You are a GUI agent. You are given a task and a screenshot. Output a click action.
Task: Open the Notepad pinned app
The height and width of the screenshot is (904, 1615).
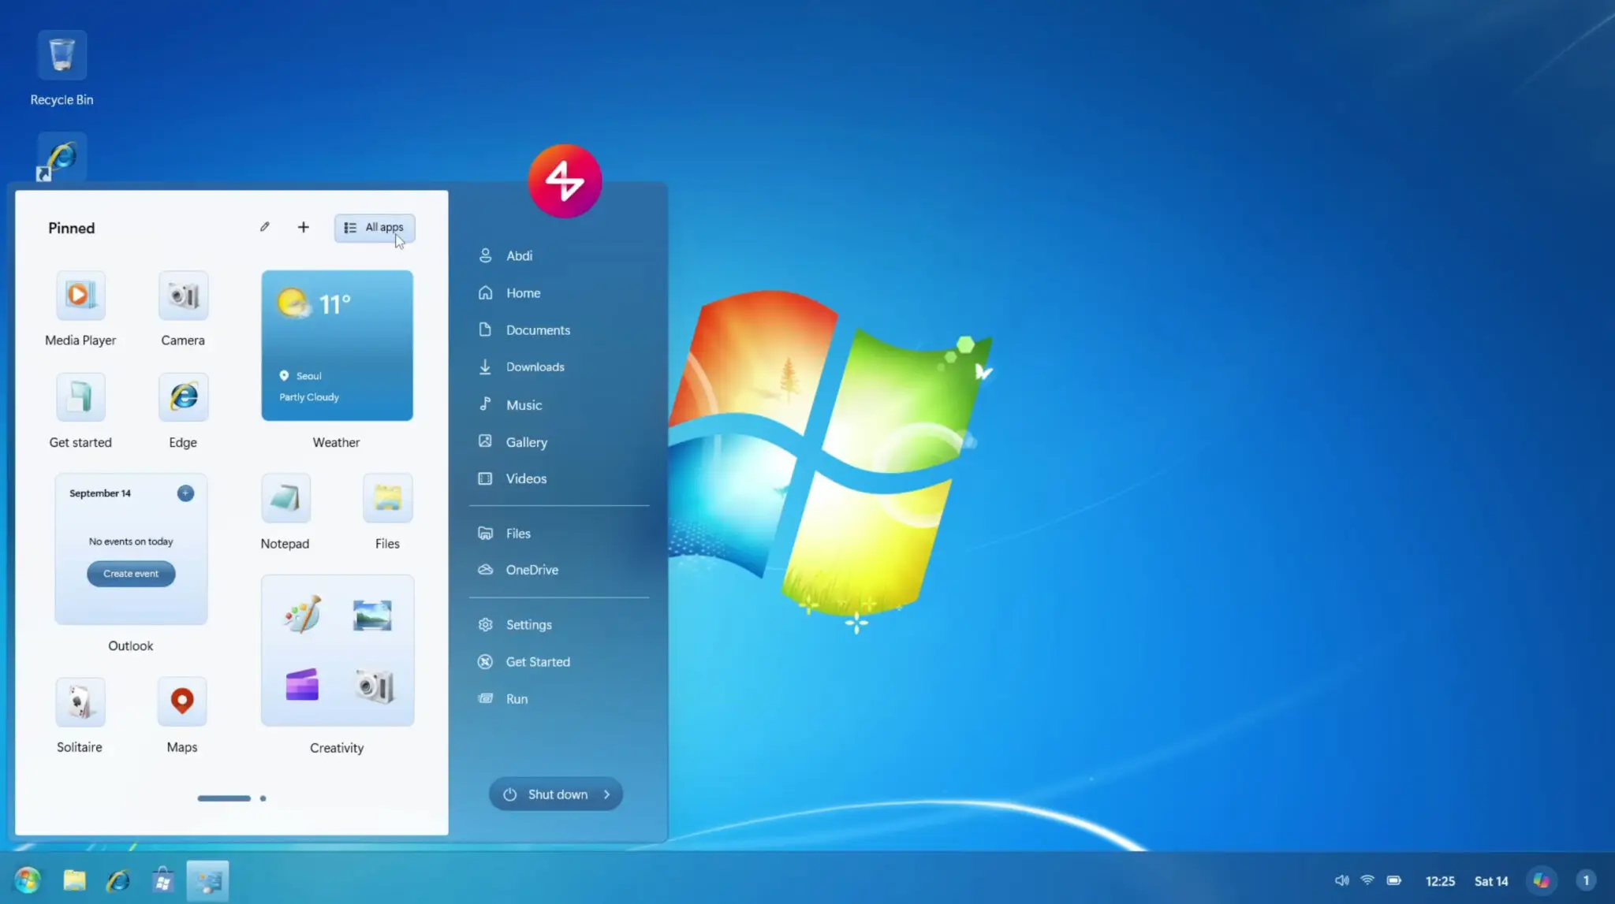pos(285,498)
